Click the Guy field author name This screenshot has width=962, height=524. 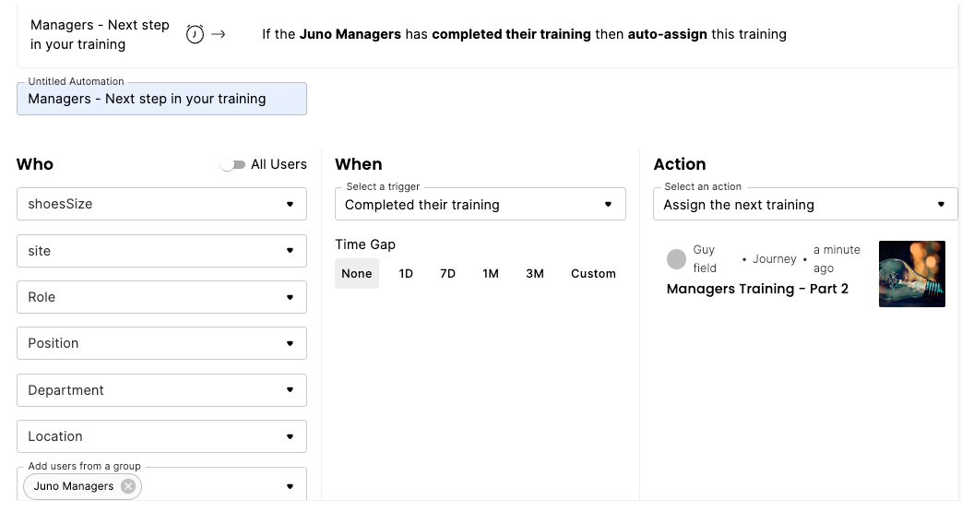705,259
